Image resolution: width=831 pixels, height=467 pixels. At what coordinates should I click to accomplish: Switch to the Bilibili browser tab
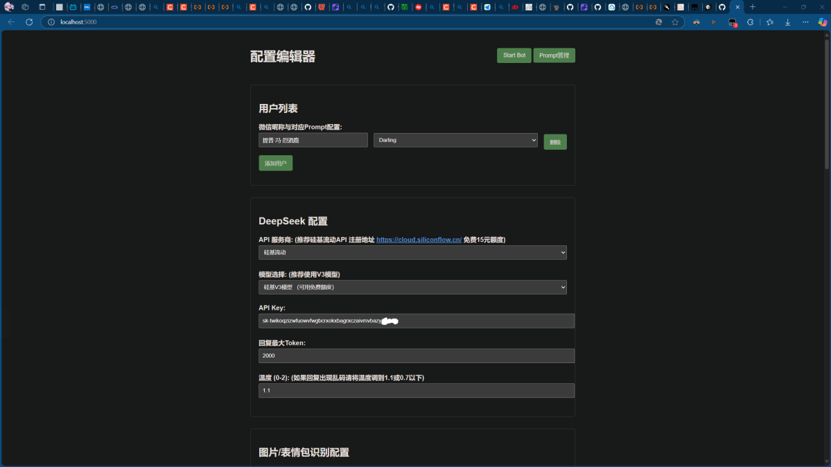point(72,7)
